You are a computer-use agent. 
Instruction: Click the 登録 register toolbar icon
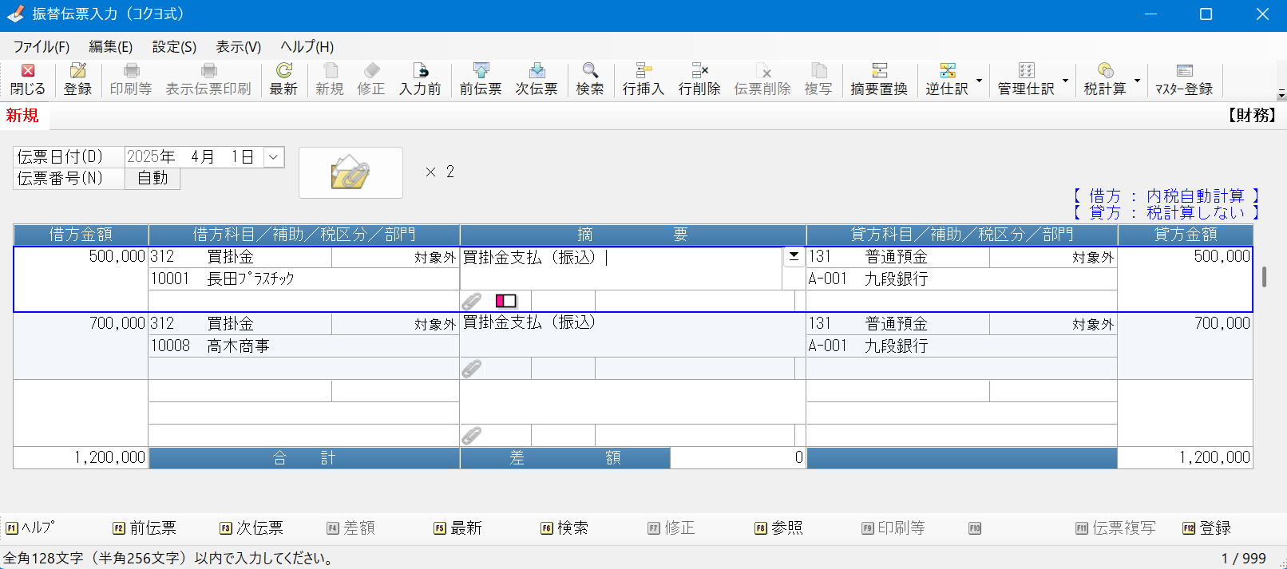pyautogui.click(x=77, y=80)
